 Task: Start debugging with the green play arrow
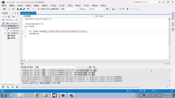click(x=39, y=9)
